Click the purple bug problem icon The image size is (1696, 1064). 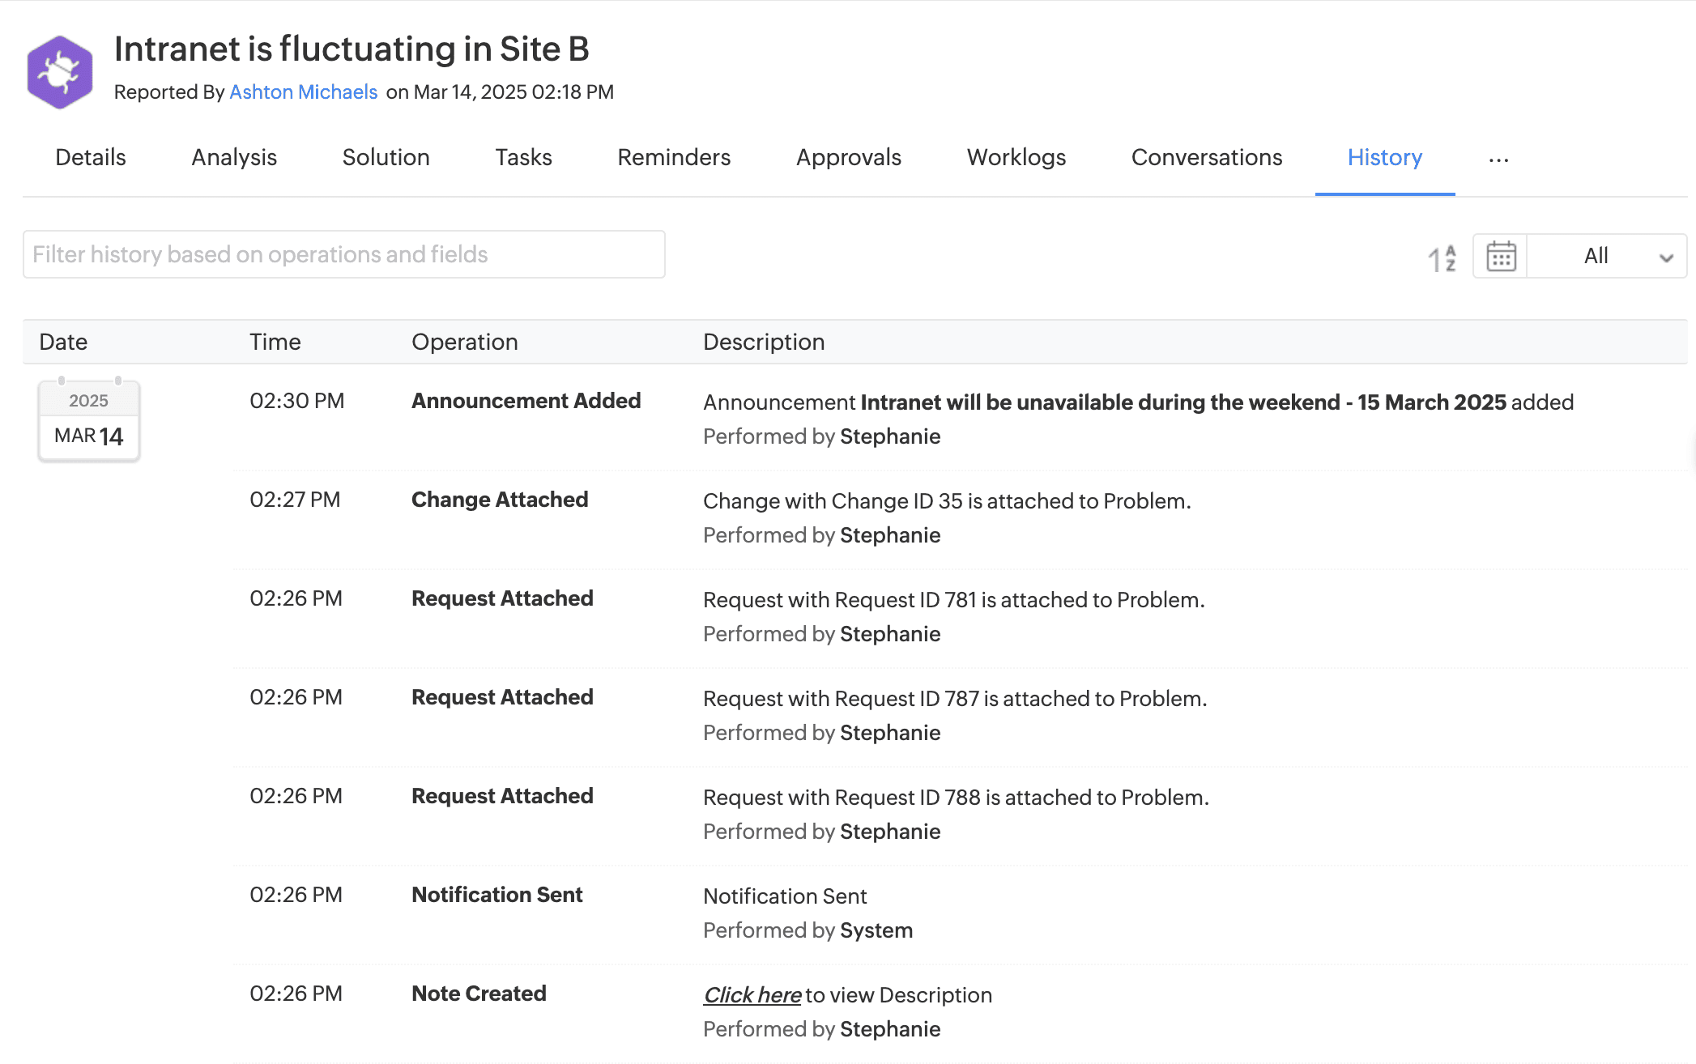pos(59,73)
